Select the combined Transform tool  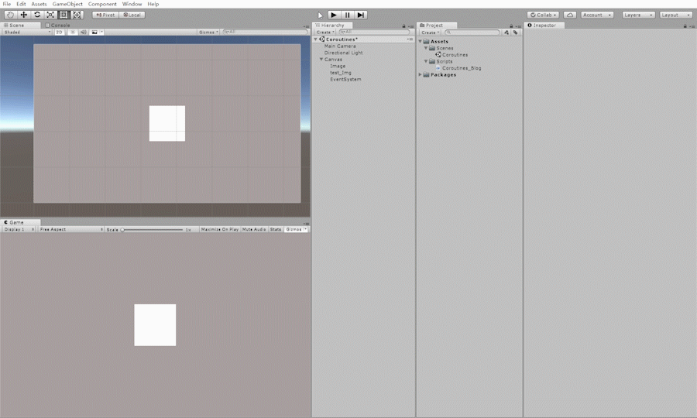[77, 15]
